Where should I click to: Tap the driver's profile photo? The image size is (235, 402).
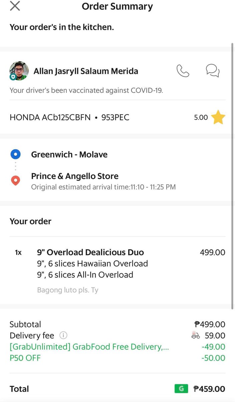click(19, 71)
